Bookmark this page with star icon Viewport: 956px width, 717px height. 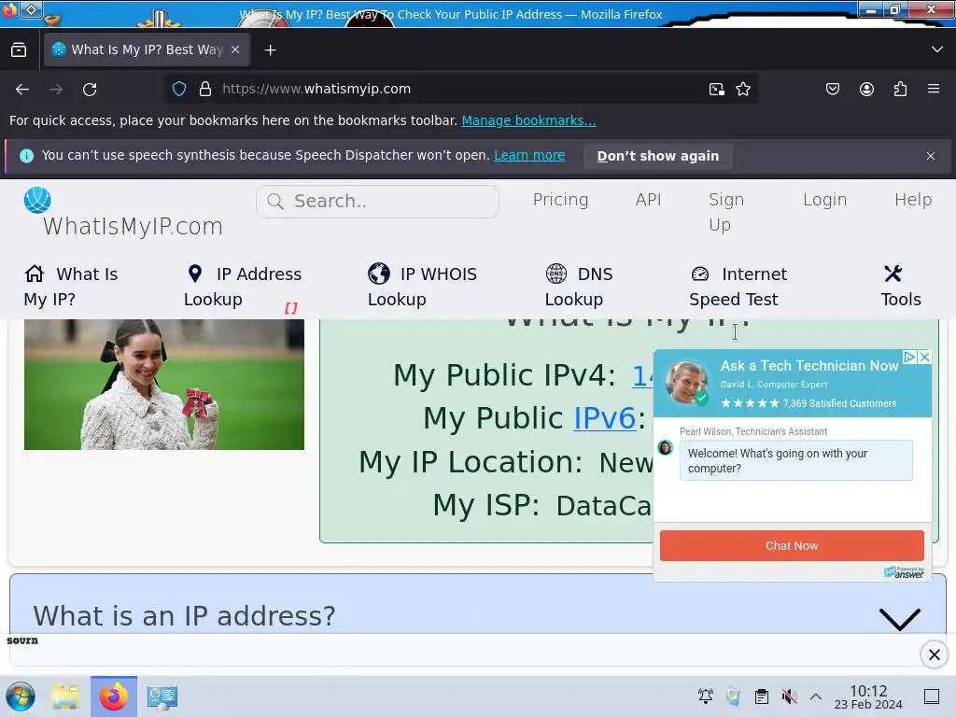coord(743,90)
